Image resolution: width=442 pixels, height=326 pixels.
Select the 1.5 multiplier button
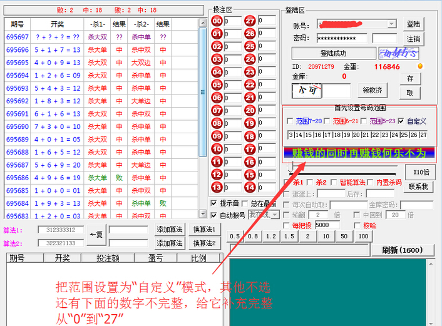click(x=289, y=236)
